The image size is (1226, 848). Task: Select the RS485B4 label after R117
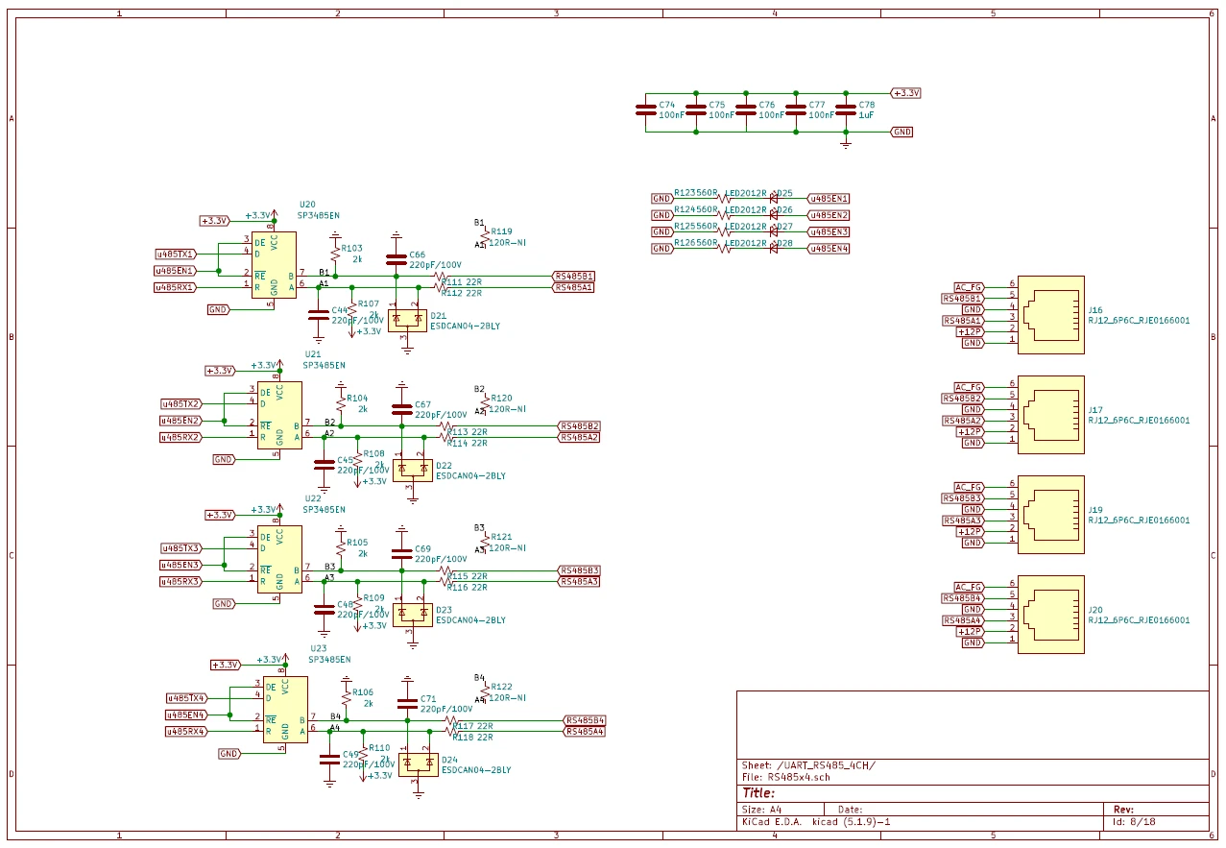pyautogui.click(x=586, y=720)
